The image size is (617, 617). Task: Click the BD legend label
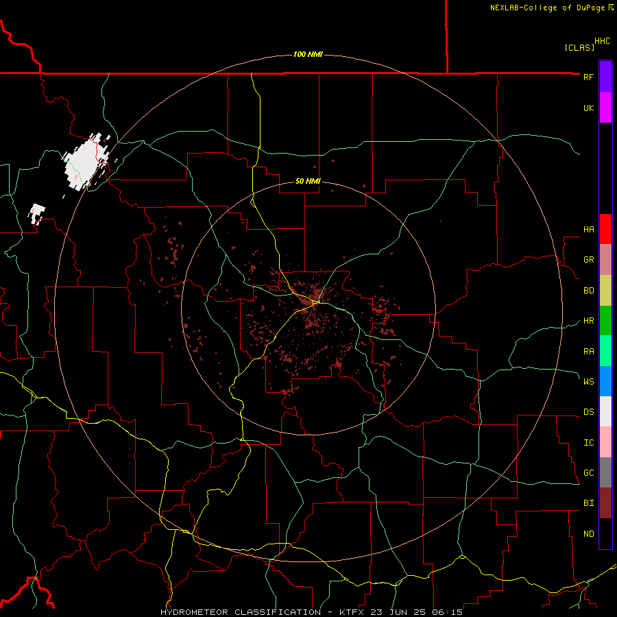[588, 291]
